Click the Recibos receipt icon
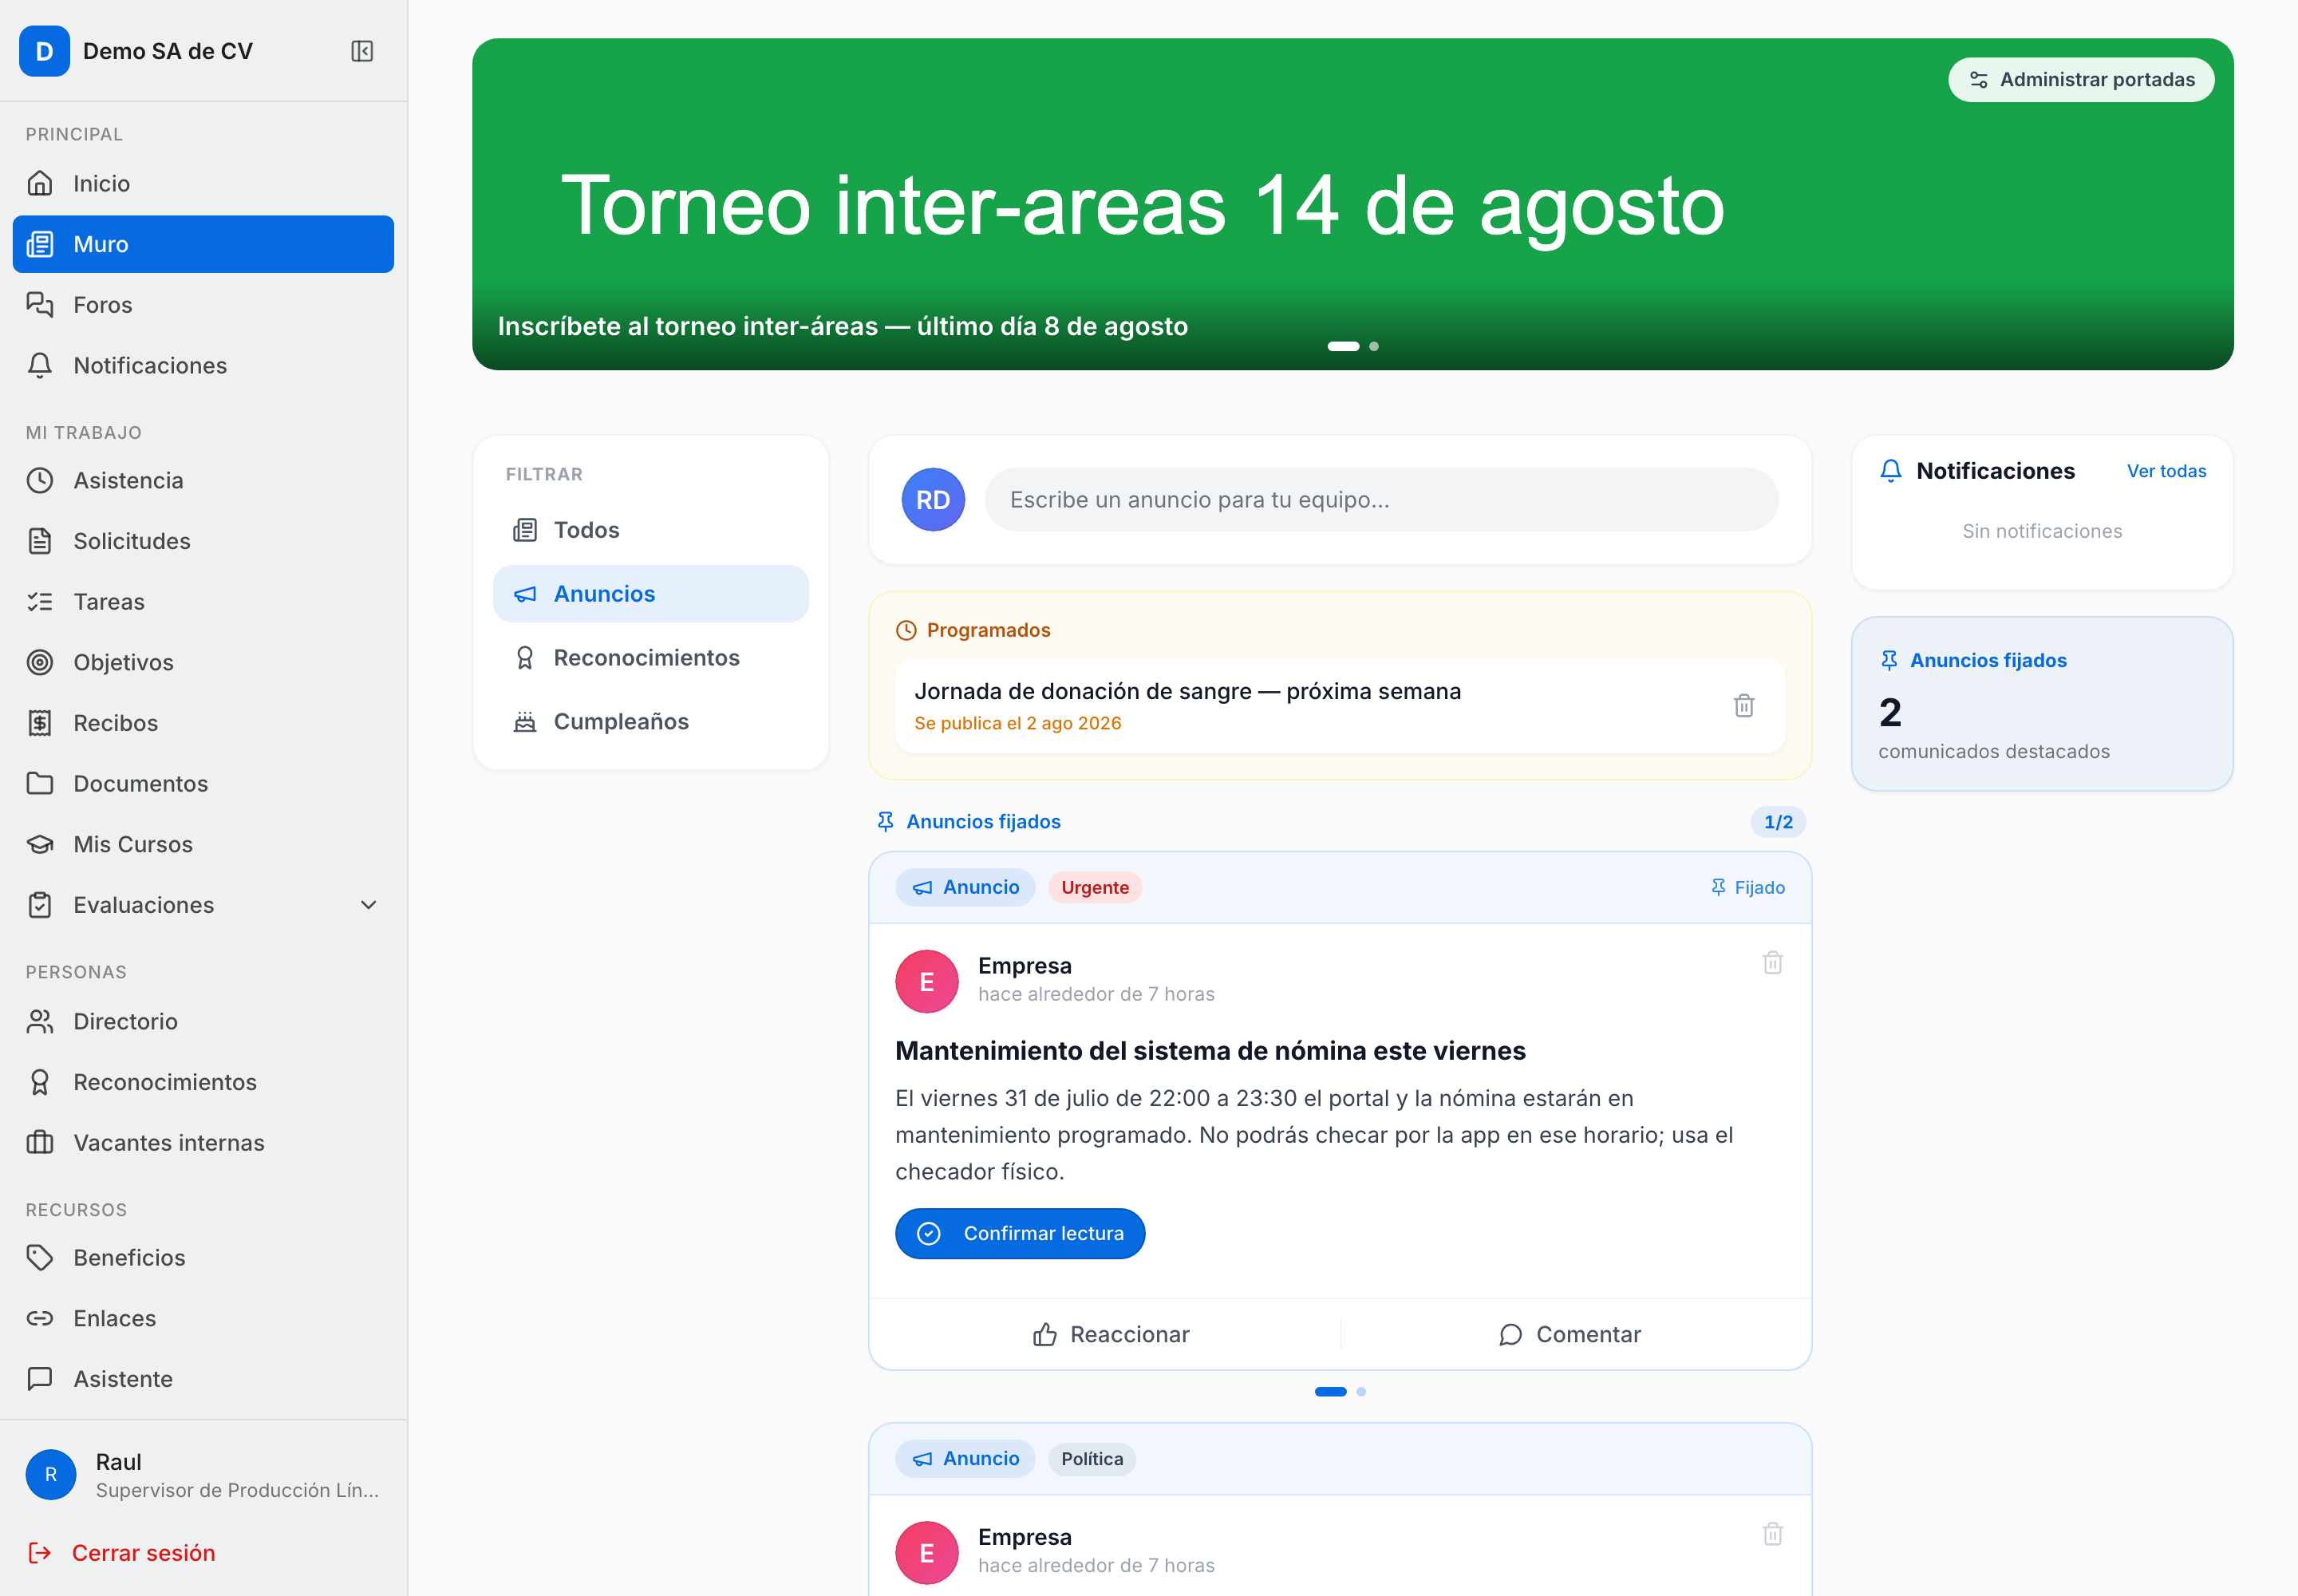The width and height of the screenshot is (2298, 1596). pos(40,723)
